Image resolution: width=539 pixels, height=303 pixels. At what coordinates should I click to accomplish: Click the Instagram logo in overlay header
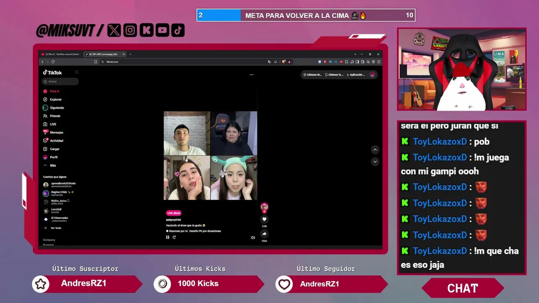(130, 30)
